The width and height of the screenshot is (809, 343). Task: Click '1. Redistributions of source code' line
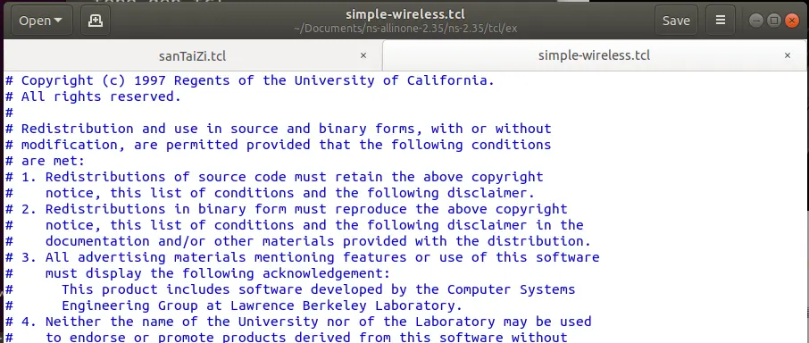[274, 177]
